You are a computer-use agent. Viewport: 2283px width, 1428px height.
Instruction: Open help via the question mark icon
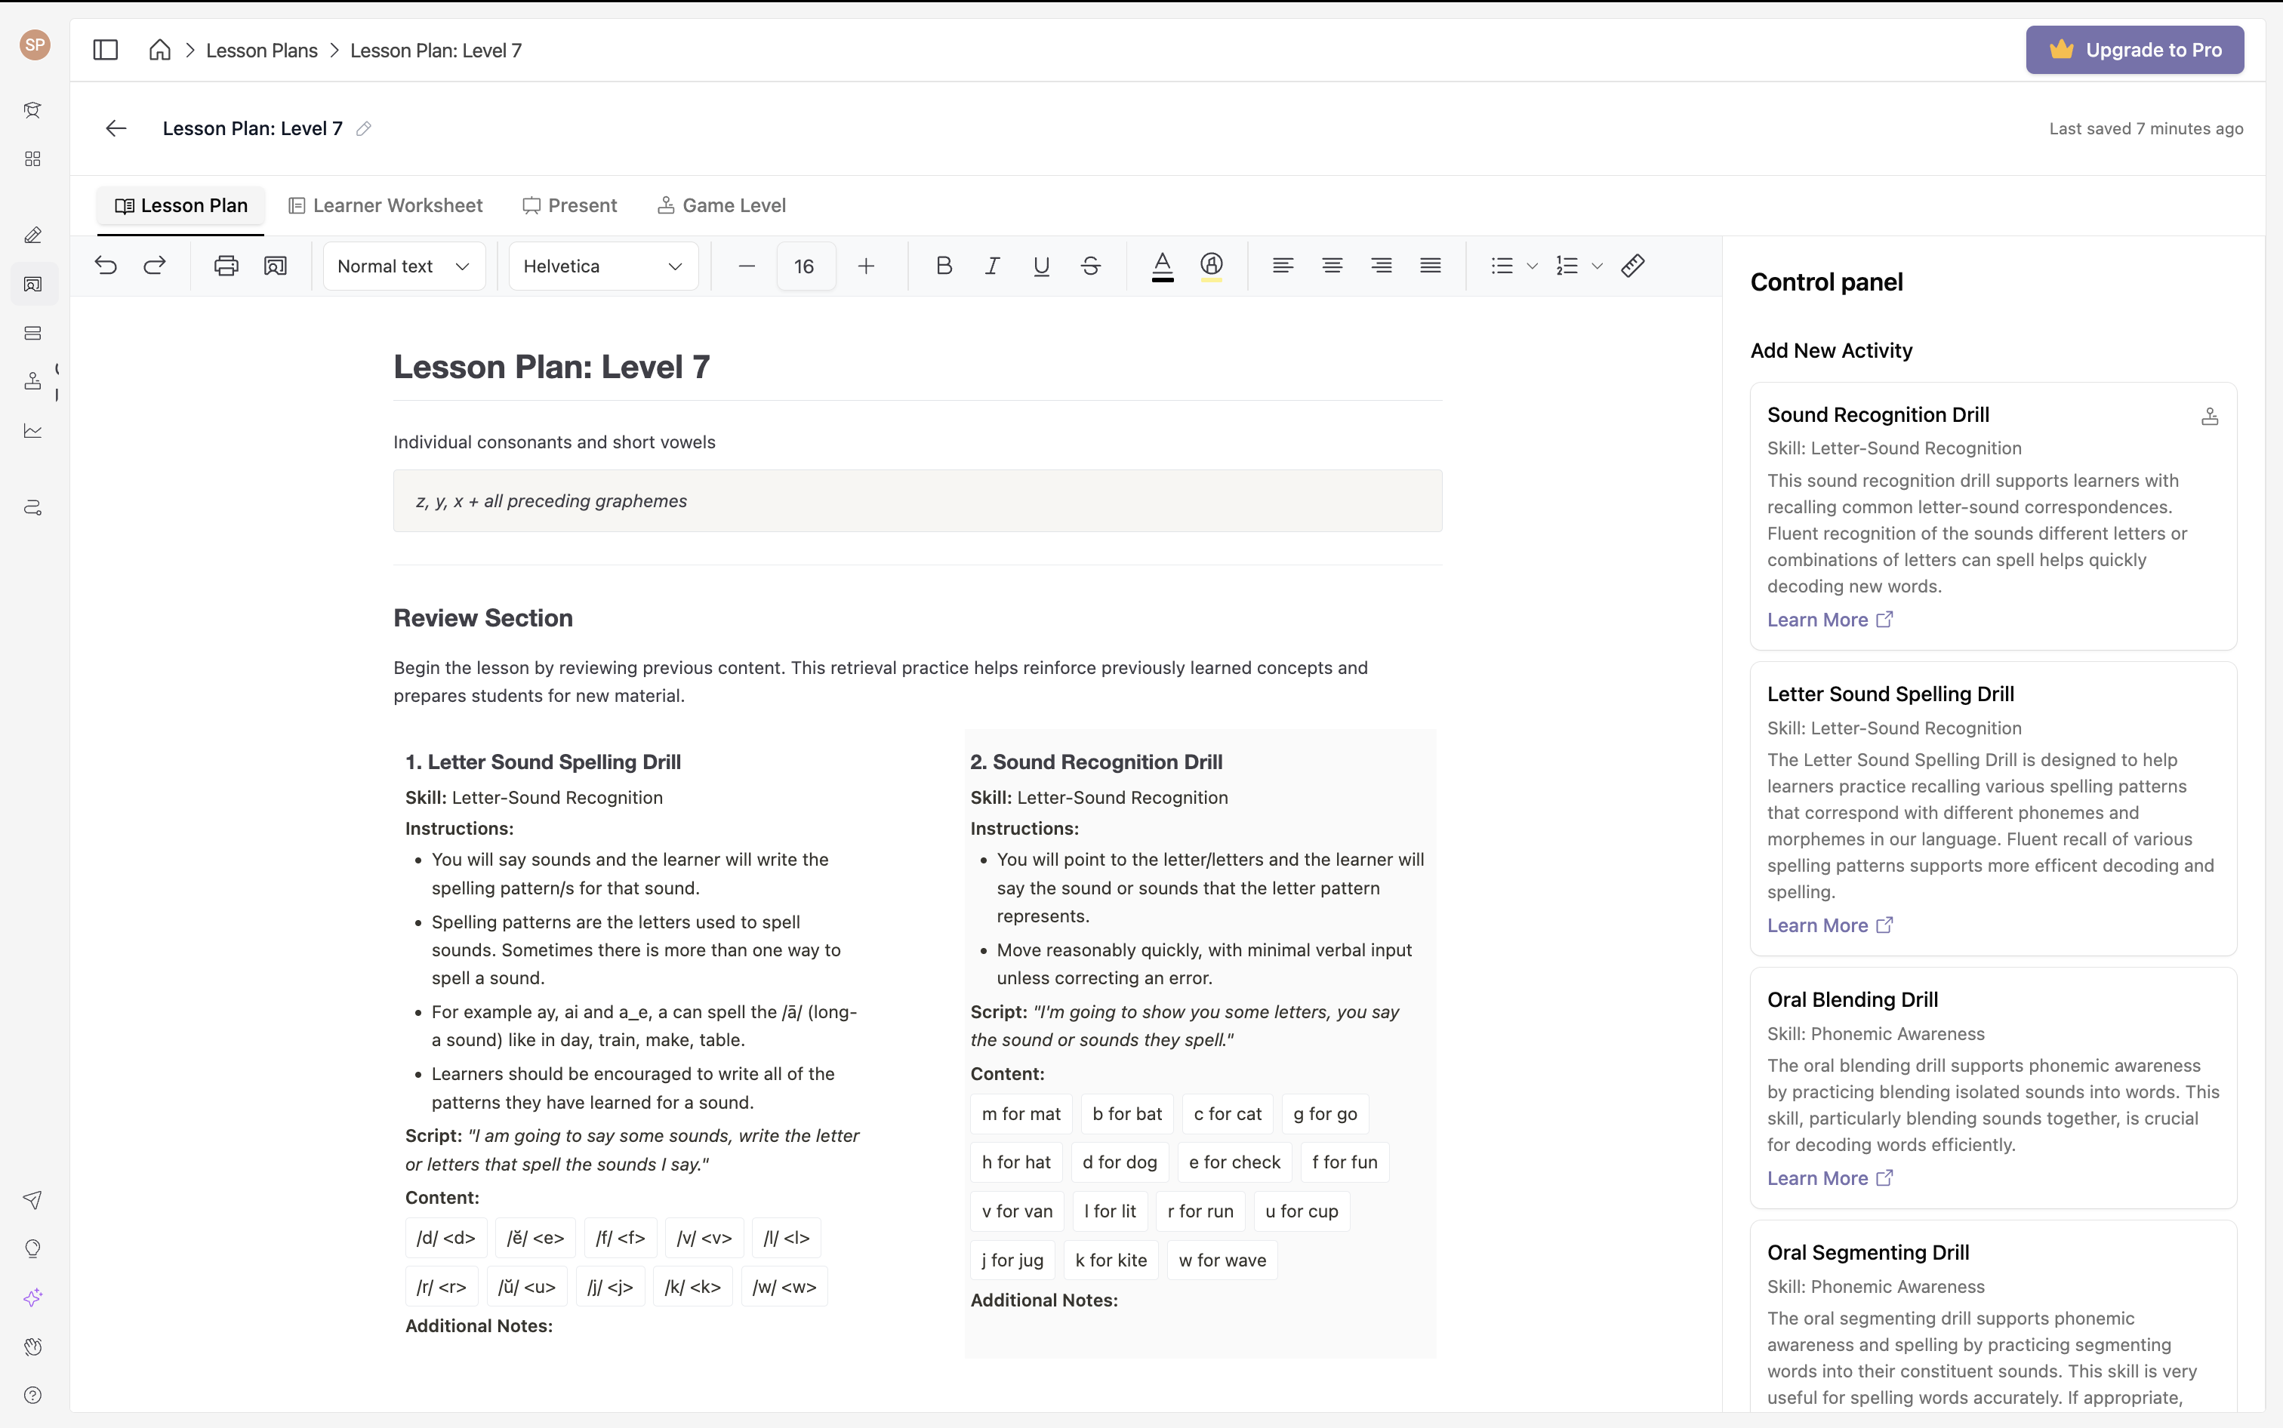pos(33,1395)
